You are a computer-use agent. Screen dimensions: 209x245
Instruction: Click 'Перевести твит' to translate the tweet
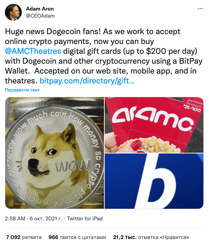pyautogui.click(x=22, y=90)
